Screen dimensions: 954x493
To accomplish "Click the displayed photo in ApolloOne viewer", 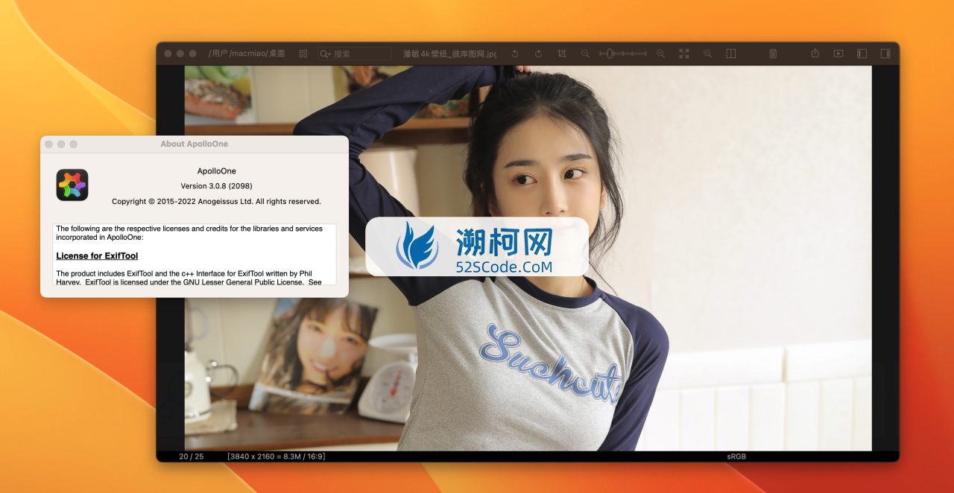I will [x=528, y=258].
